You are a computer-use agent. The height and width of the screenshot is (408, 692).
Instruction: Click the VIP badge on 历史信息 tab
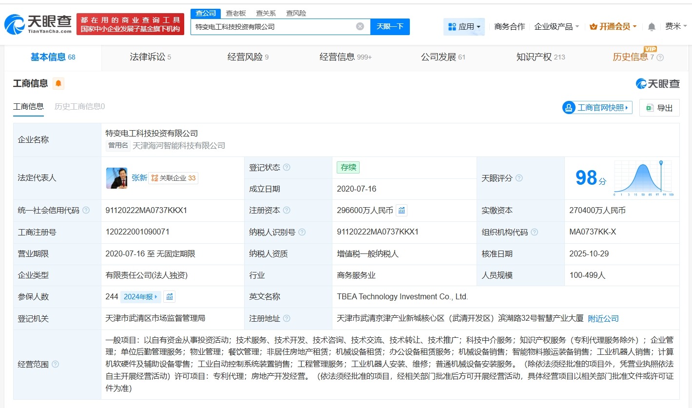[650, 49]
